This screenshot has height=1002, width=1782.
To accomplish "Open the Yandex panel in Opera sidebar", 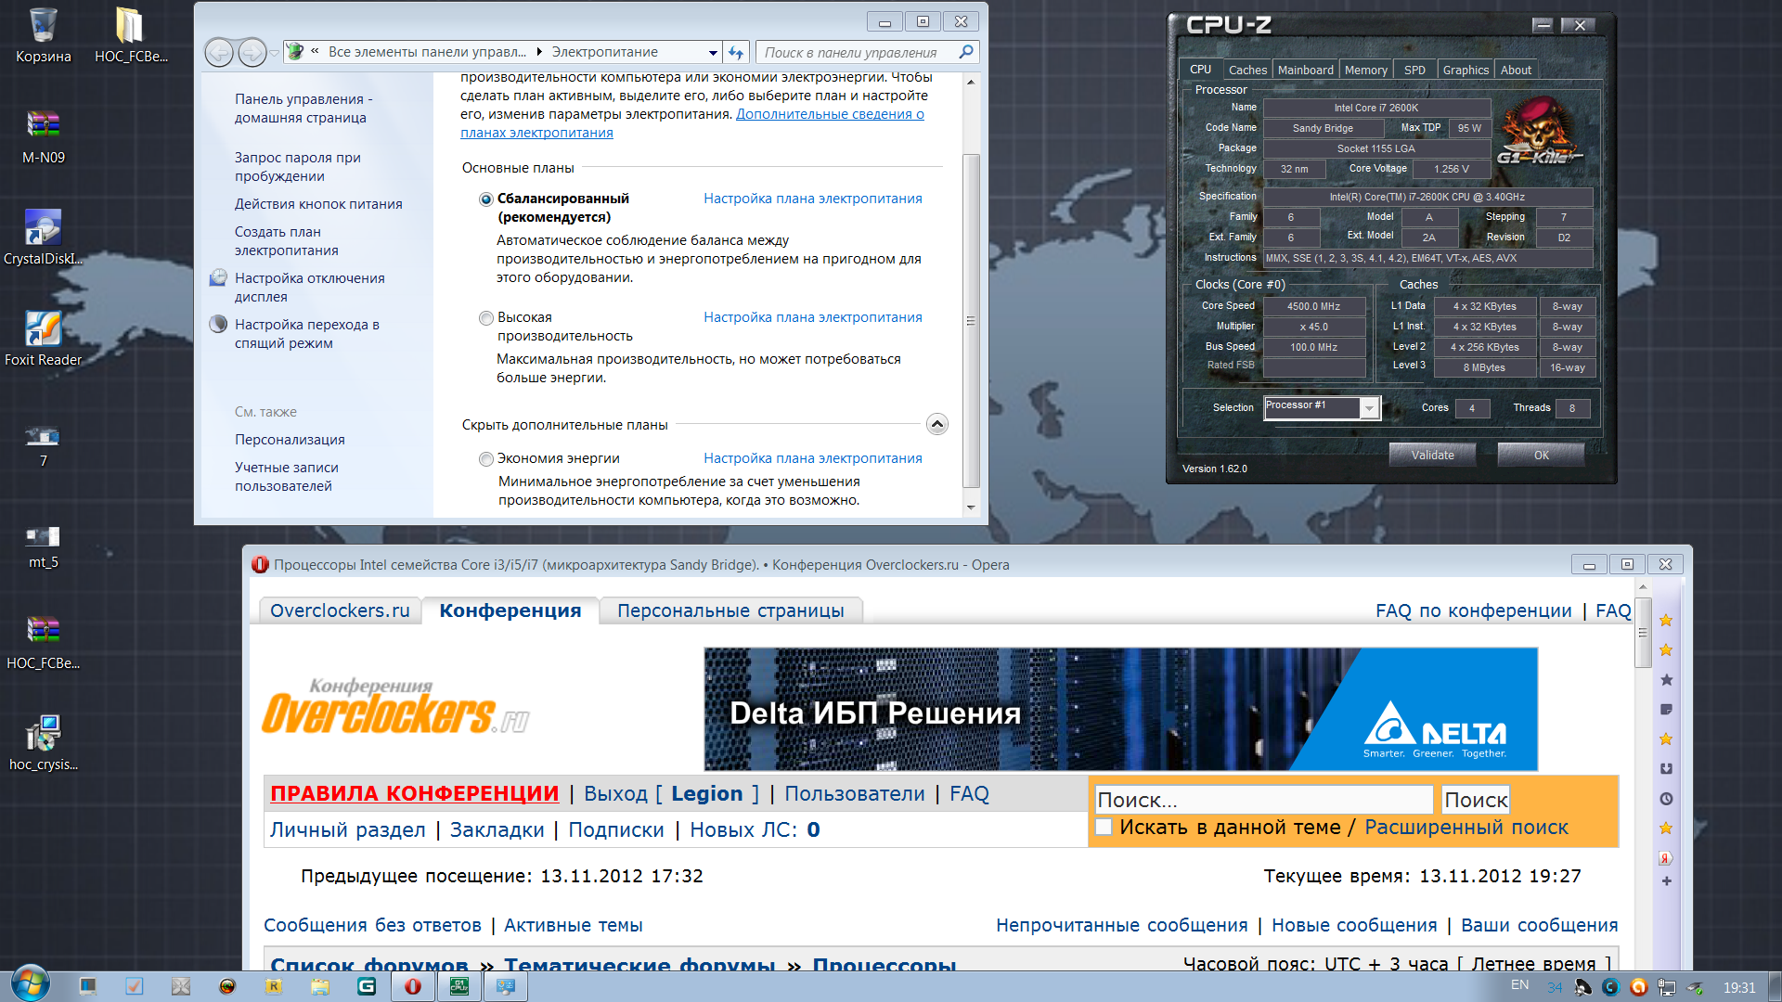I will point(1666,858).
